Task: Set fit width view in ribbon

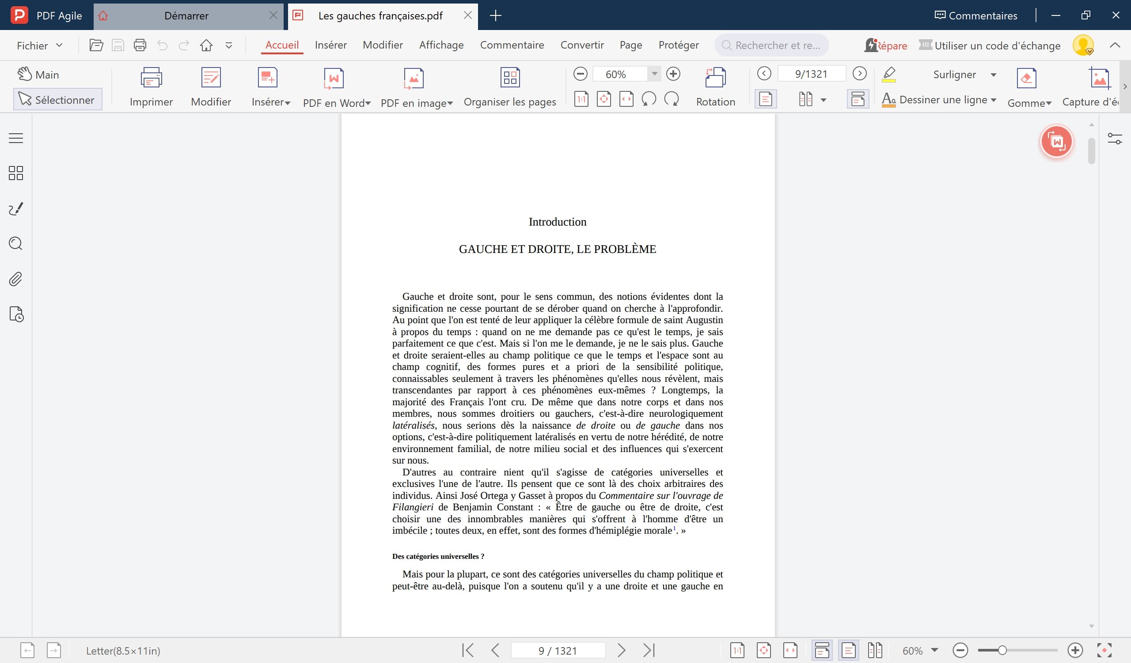Action: pyautogui.click(x=626, y=99)
